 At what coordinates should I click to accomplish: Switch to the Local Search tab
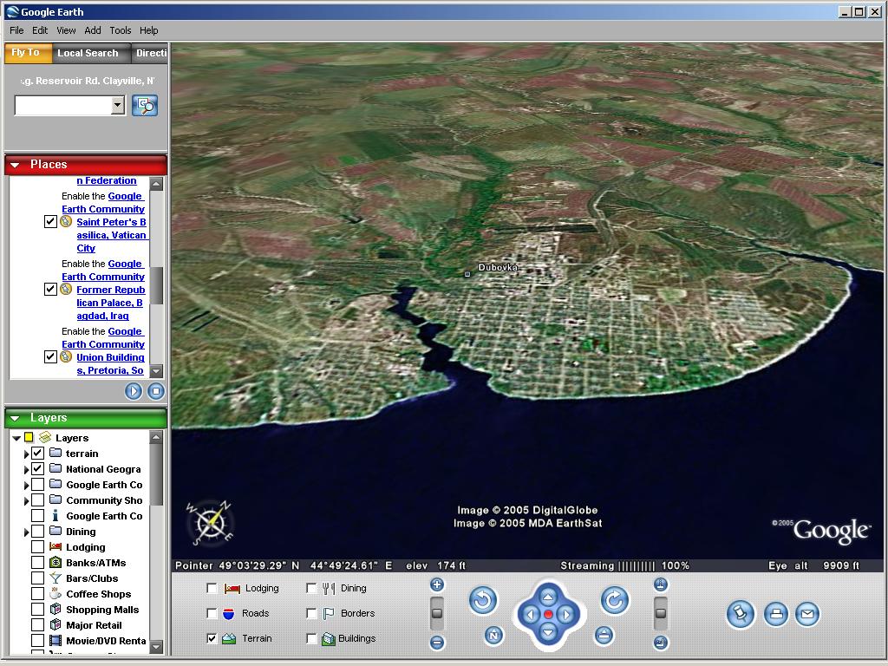tap(88, 53)
